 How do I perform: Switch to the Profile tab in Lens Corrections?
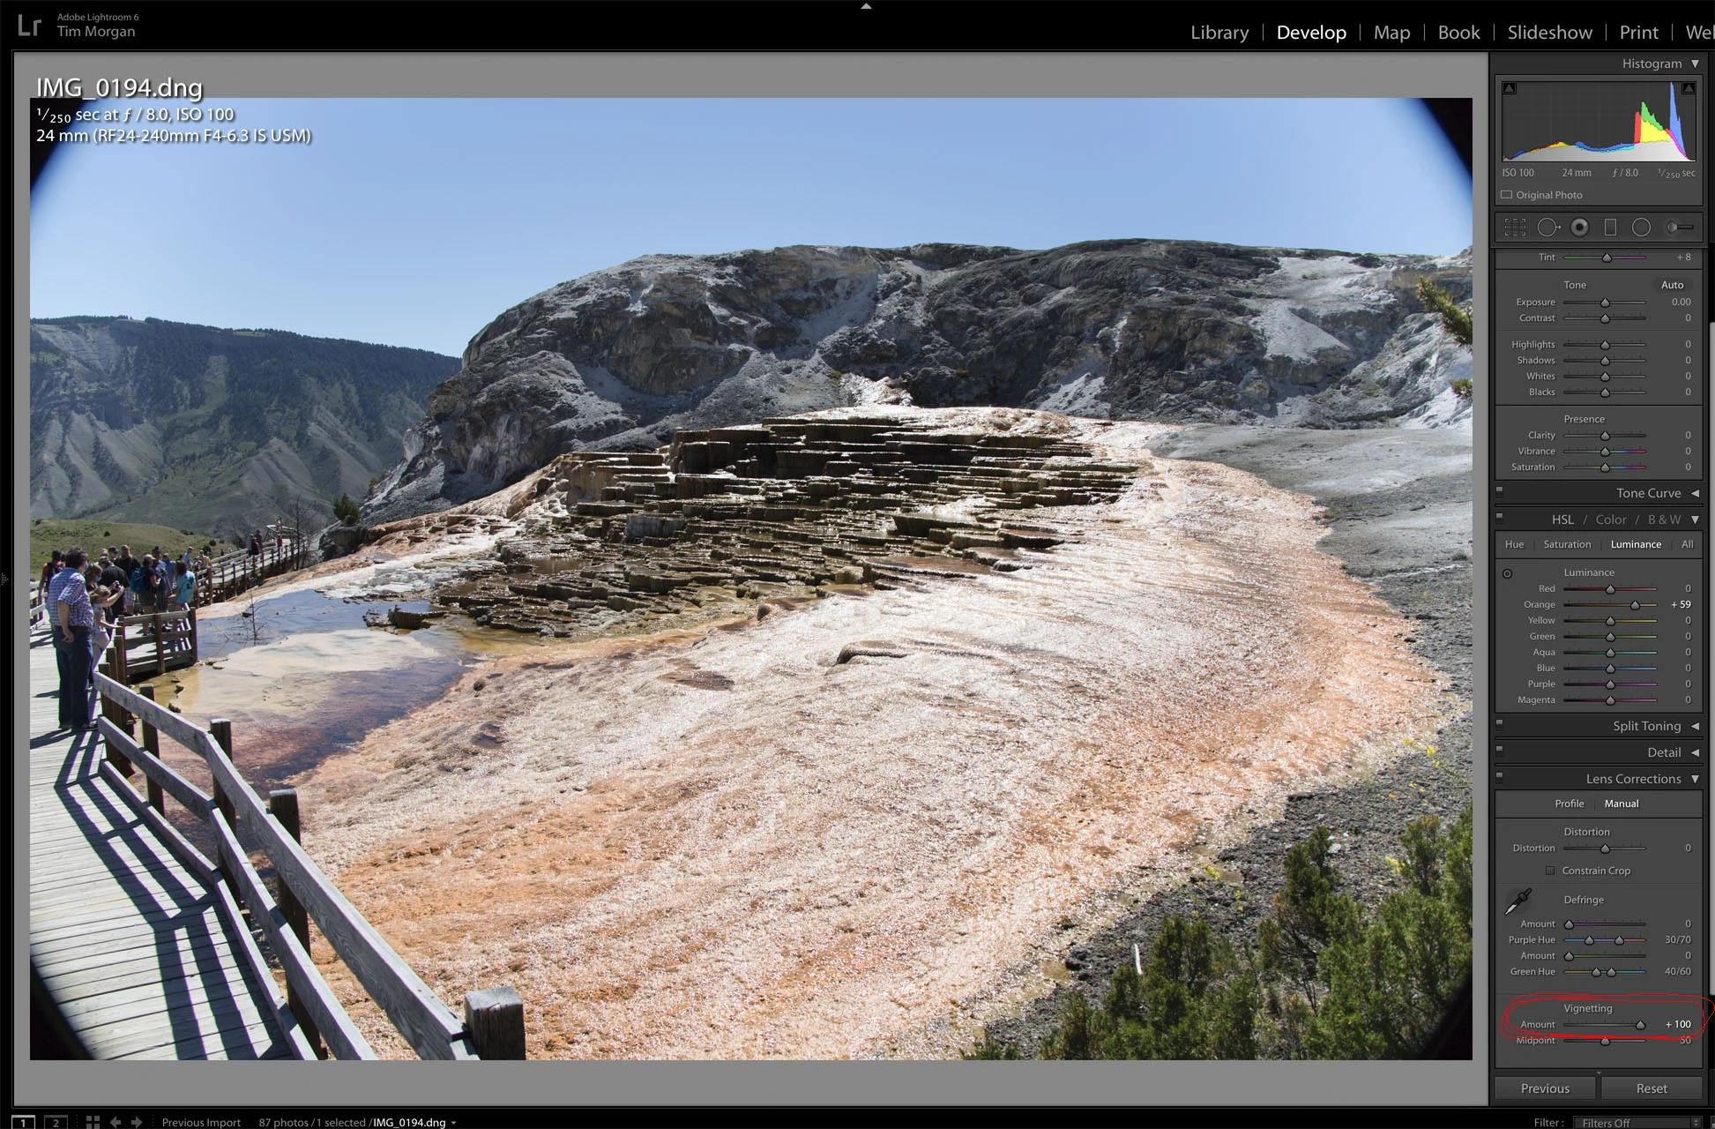click(x=1569, y=804)
